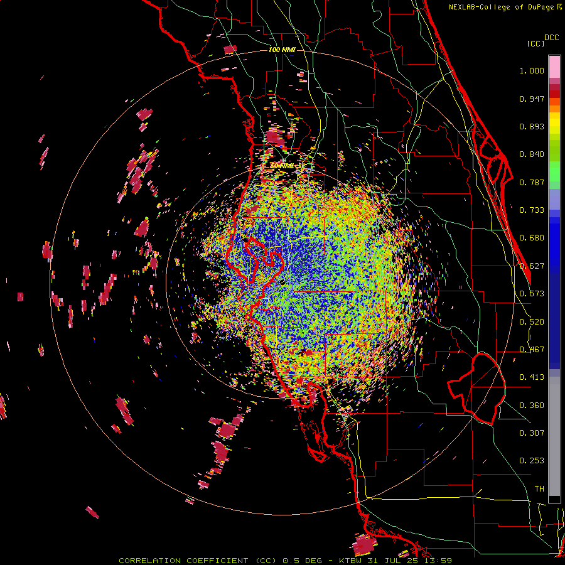Image resolution: width=565 pixels, height=565 pixels.
Task: Click the TH threshold label on legend
Action: [x=539, y=489]
